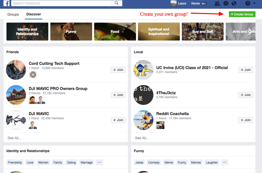
Task: Join the #TheJ3ctz group
Action: [x=246, y=95]
